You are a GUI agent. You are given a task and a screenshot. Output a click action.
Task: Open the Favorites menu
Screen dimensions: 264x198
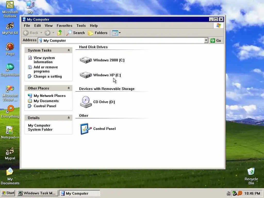[x=64, y=26]
